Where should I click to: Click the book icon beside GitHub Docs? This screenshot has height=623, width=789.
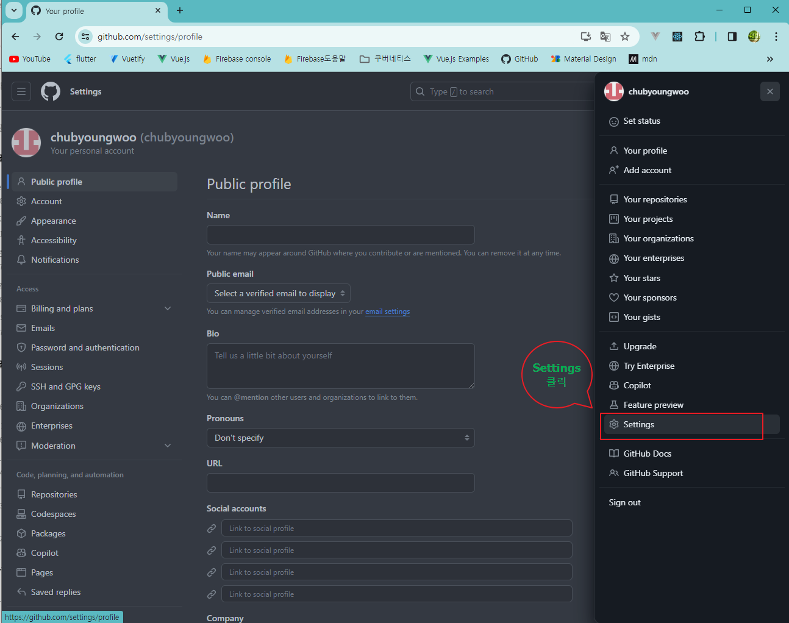click(614, 454)
